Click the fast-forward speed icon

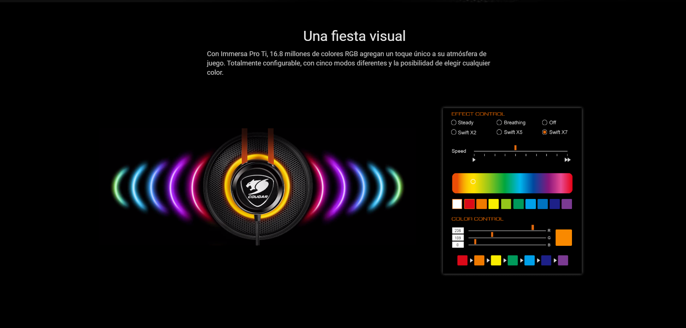(x=568, y=160)
